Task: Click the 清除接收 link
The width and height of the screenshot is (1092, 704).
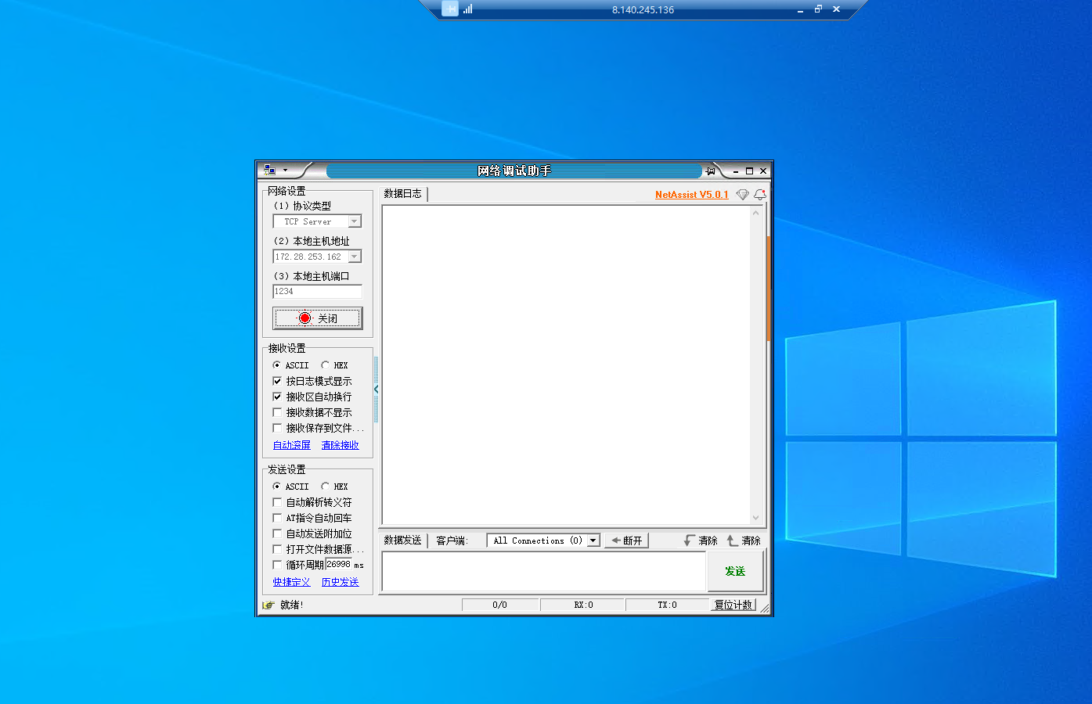Action: pyautogui.click(x=341, y=445)
